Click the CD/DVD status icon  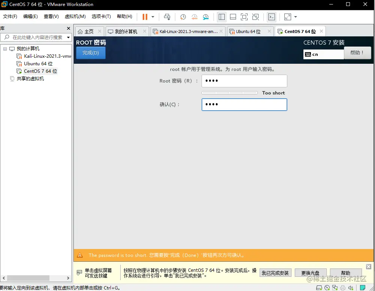point(327,288)
